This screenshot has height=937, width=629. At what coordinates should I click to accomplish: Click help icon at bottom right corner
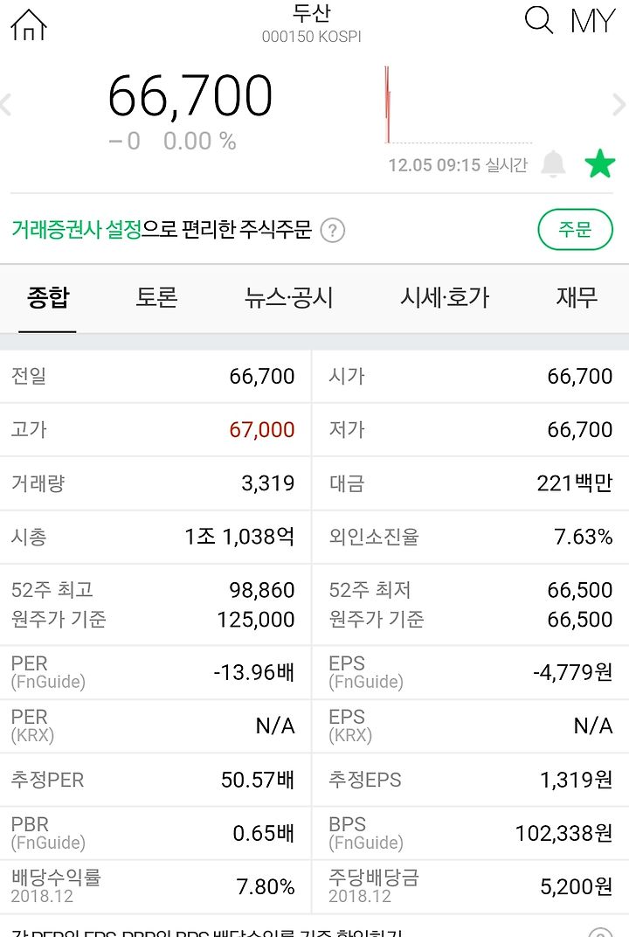(600, 933)
